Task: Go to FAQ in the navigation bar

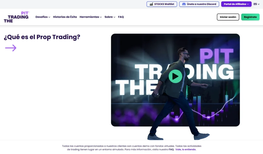Action: coord(121,17)
